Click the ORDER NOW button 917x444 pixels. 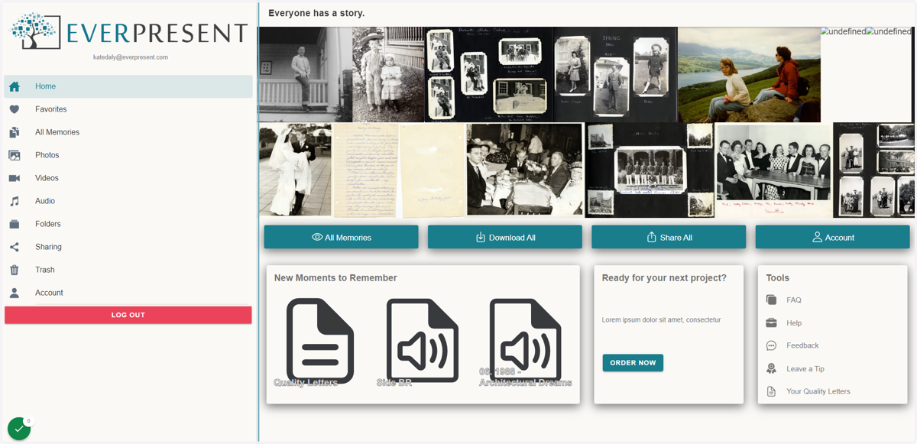click(633, 362)
